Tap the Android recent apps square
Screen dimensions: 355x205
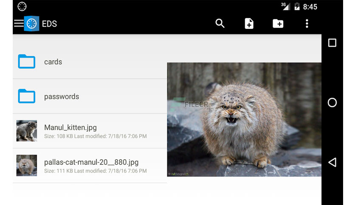point(332,43)
